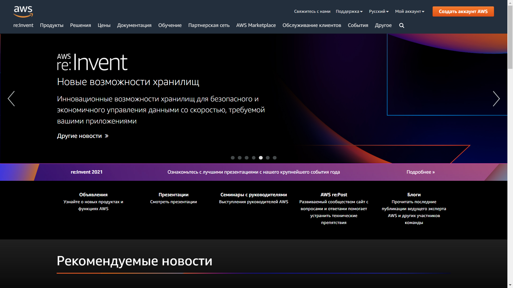Click Подробнее link in re:Invent banner

421,172
